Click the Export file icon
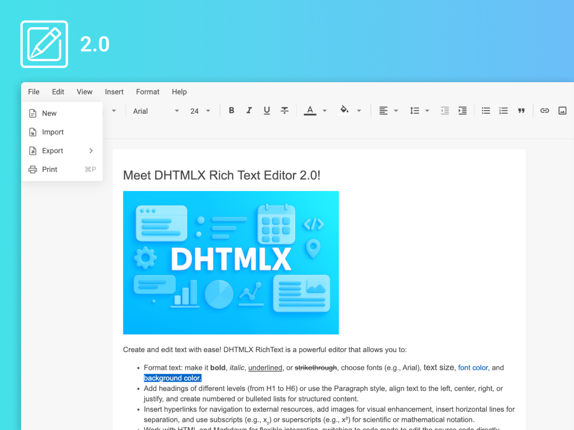The image size is (574, 430). (x=33, y=150)
